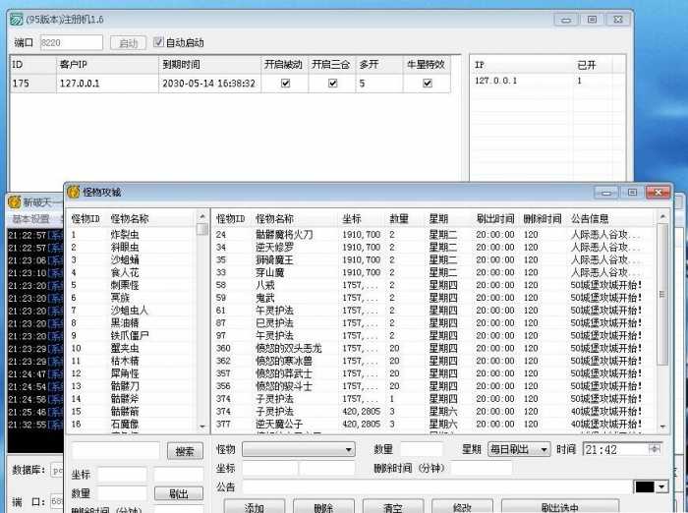The width and height of the screenshot is (688, 513).
Task: Switch to the 基本设置 tab
Action: click(x=29, y=218)
